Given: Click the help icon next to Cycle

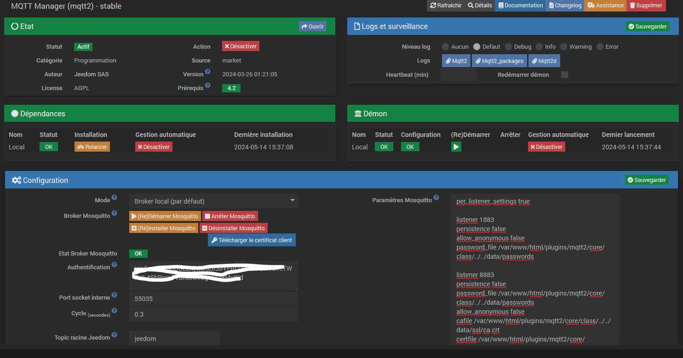Looking at the screenshot, I should 115,311.
